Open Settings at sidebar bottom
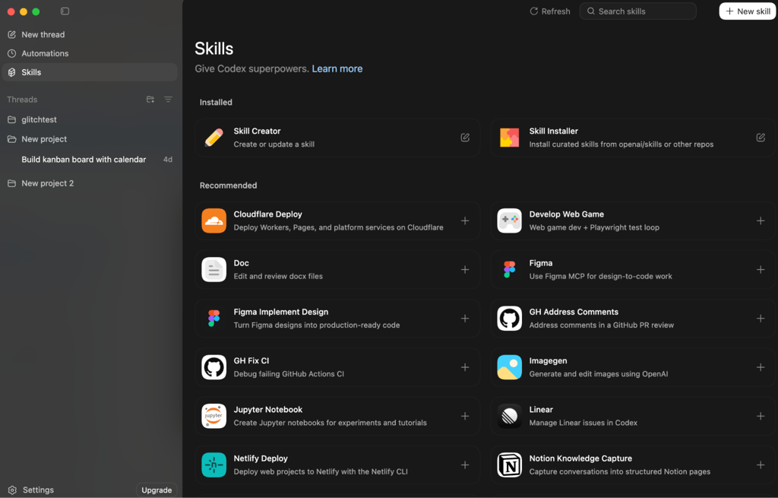This screenshot has width=778, height=498. pos(31,490)
